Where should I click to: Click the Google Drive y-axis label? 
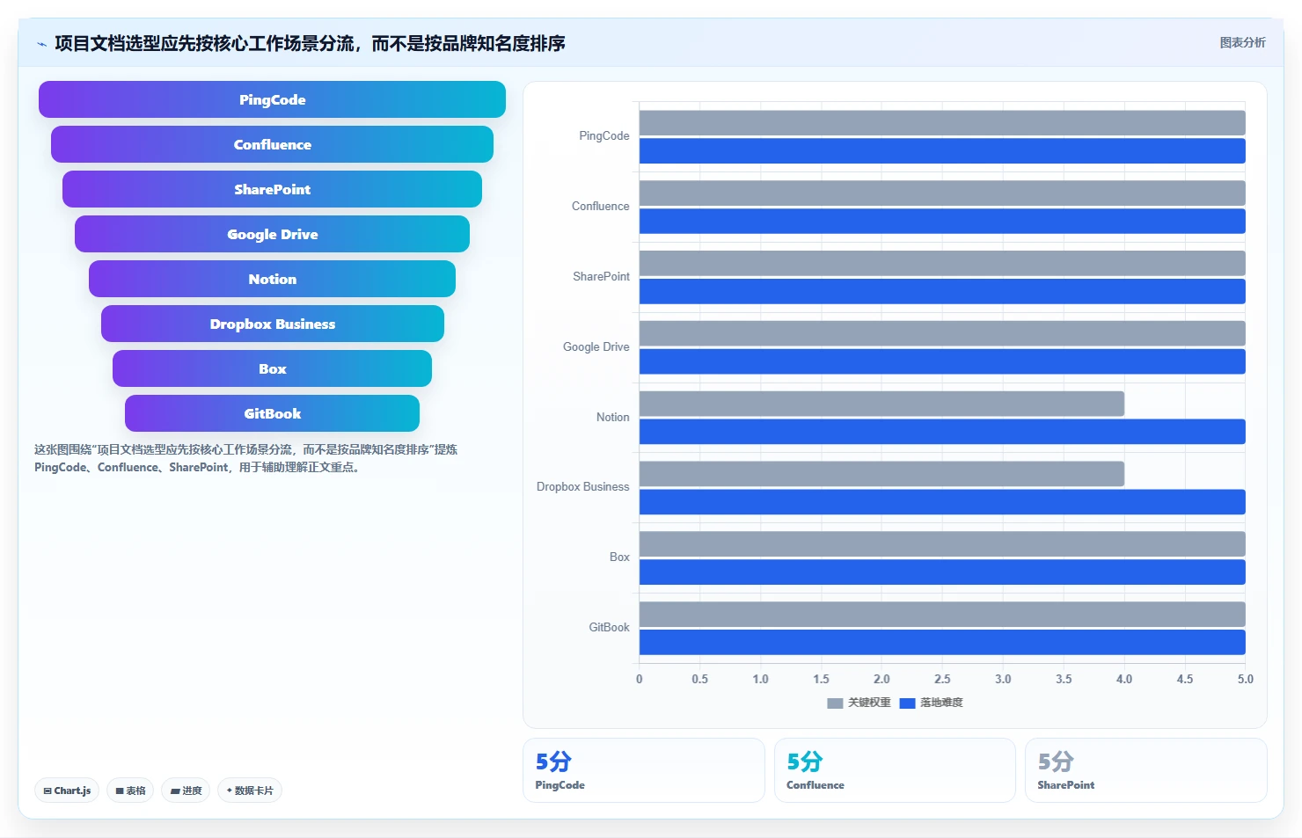tap(596, 347)
